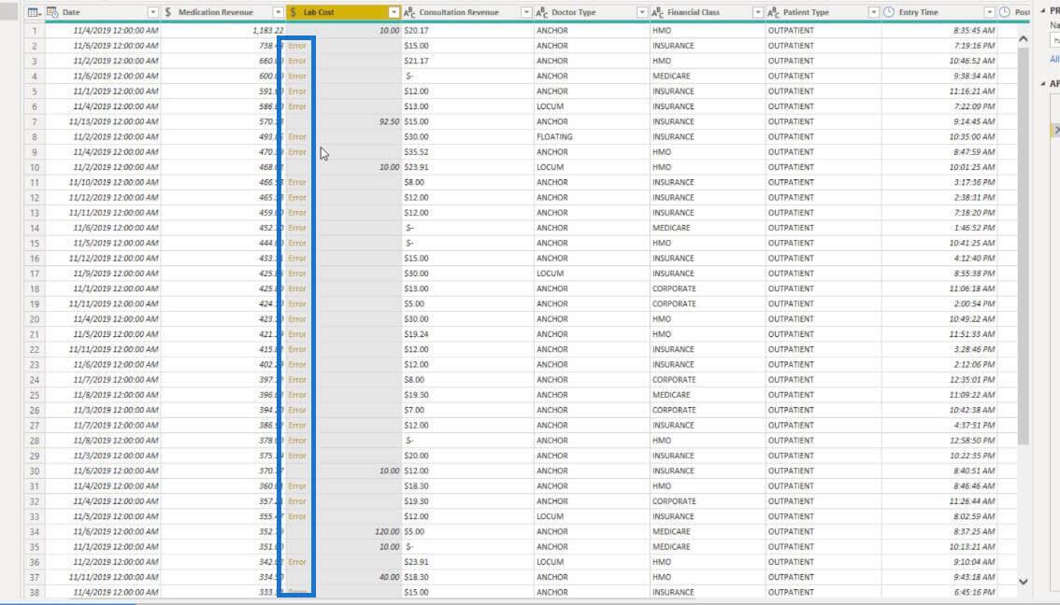The image size is (1060, 605).
Task: Click the Post column clock type icon
Action: pyautogui.click(x=1005, y=12)
